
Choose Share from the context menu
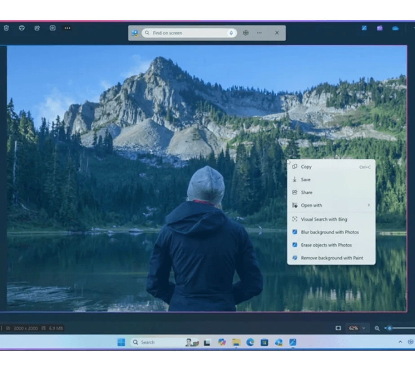[x=331, y=193]
